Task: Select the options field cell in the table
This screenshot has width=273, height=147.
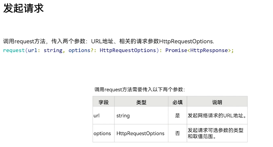Action: tap(102, 133)
